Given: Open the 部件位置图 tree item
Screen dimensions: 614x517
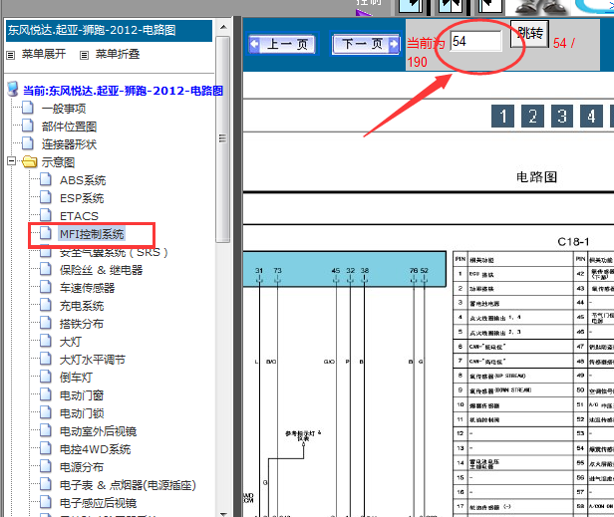Looking at the screenshot, I should tap(69, 127).
